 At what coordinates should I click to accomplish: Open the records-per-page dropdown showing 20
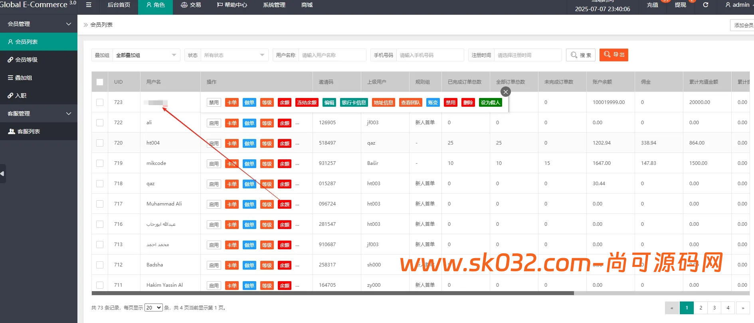pos(153,307)
